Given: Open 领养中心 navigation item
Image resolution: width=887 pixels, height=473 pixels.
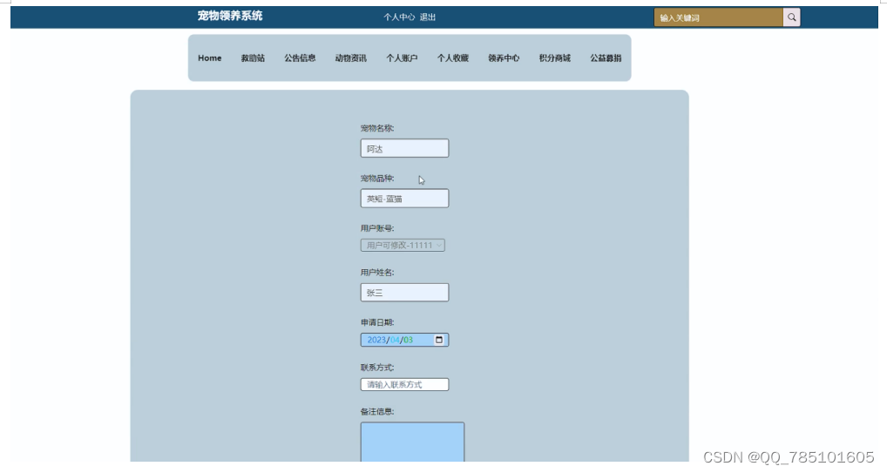Looking at the screenshot, I should click(504, 58).
